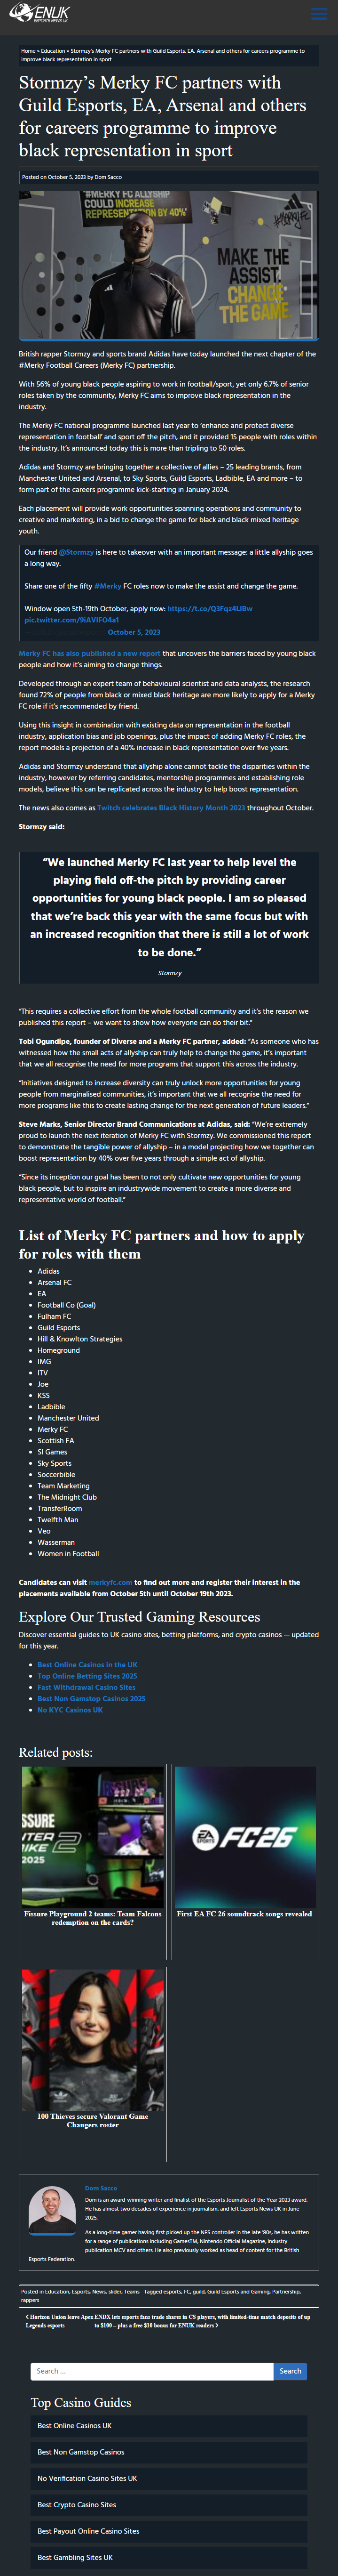Click the Home breadcrumb link
338x2576 pixels.
(28, 50)
